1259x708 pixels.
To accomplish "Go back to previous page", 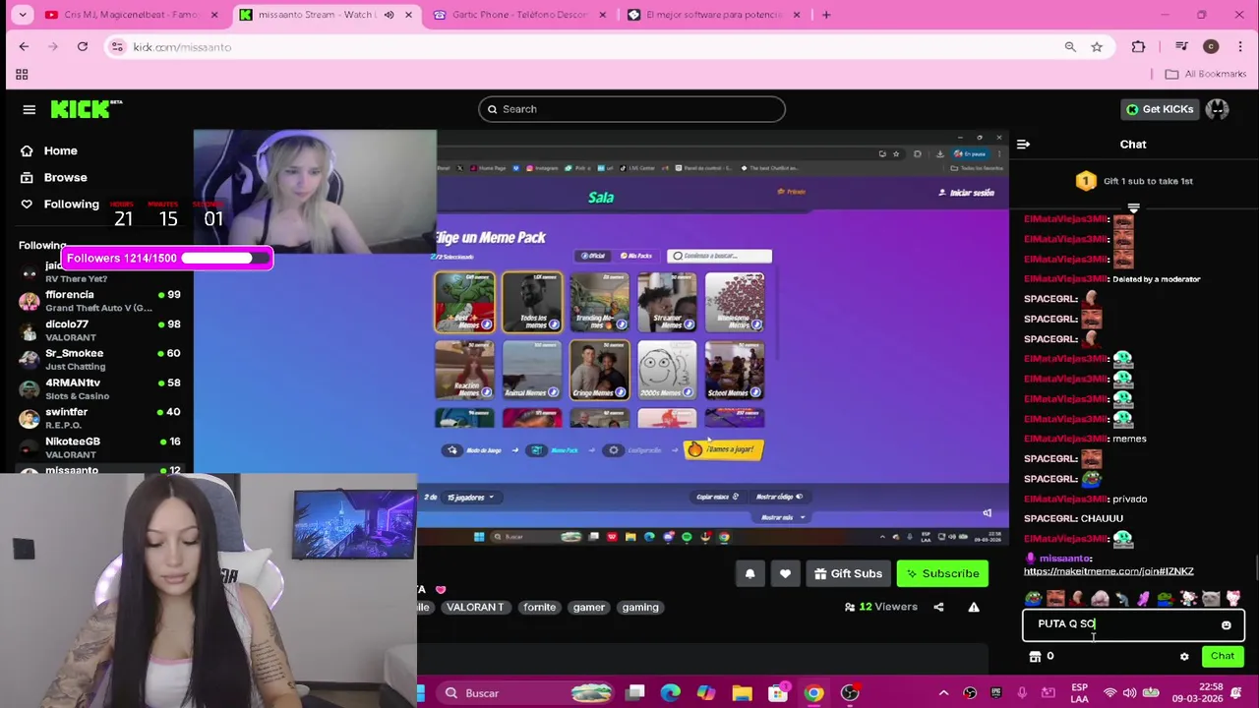I will coord(24,46).
